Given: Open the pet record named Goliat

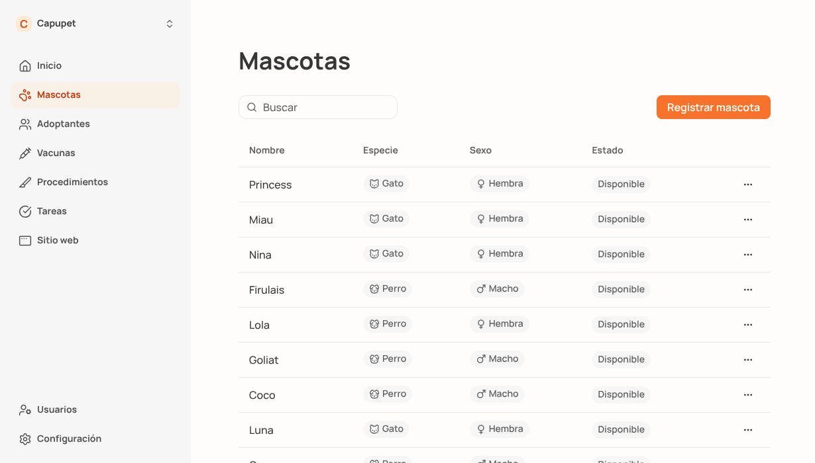Looking at the screenshot, I should 264,360.
